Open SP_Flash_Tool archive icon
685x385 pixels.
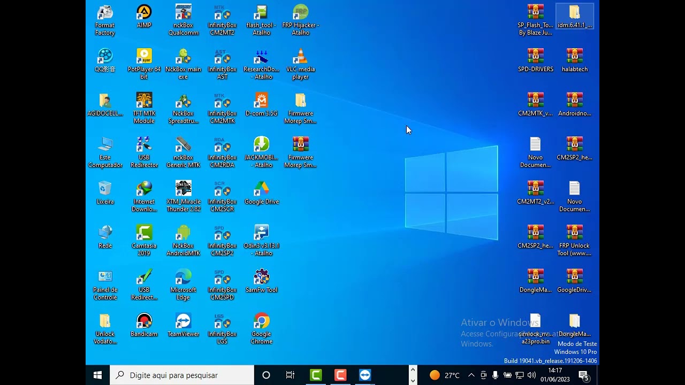535,20
